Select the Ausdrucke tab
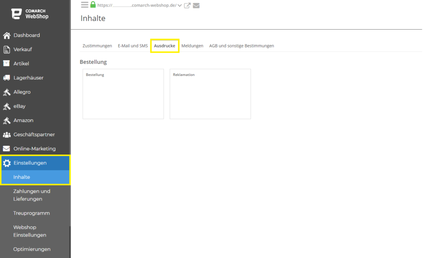The image size is (423, 258). 164,46
